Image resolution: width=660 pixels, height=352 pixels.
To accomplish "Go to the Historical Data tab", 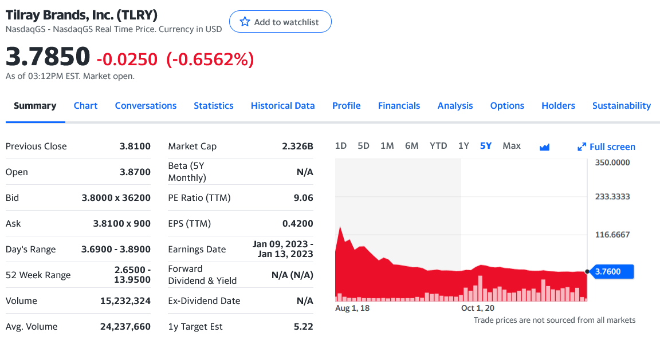I will 283,105.
